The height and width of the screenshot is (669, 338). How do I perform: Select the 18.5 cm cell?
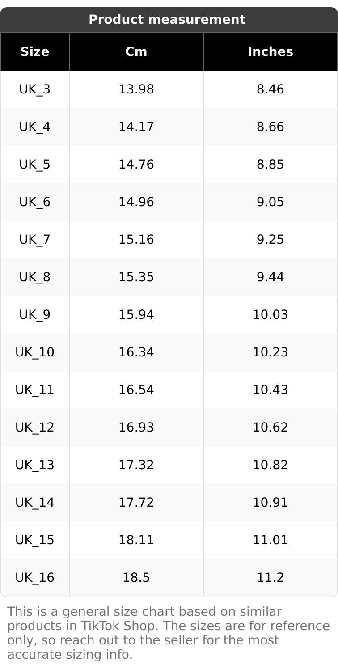tap(136, 578)
